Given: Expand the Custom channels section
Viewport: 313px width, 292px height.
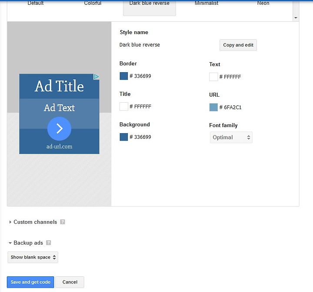Looking at the screenshot, I should [x=10, y=222].
